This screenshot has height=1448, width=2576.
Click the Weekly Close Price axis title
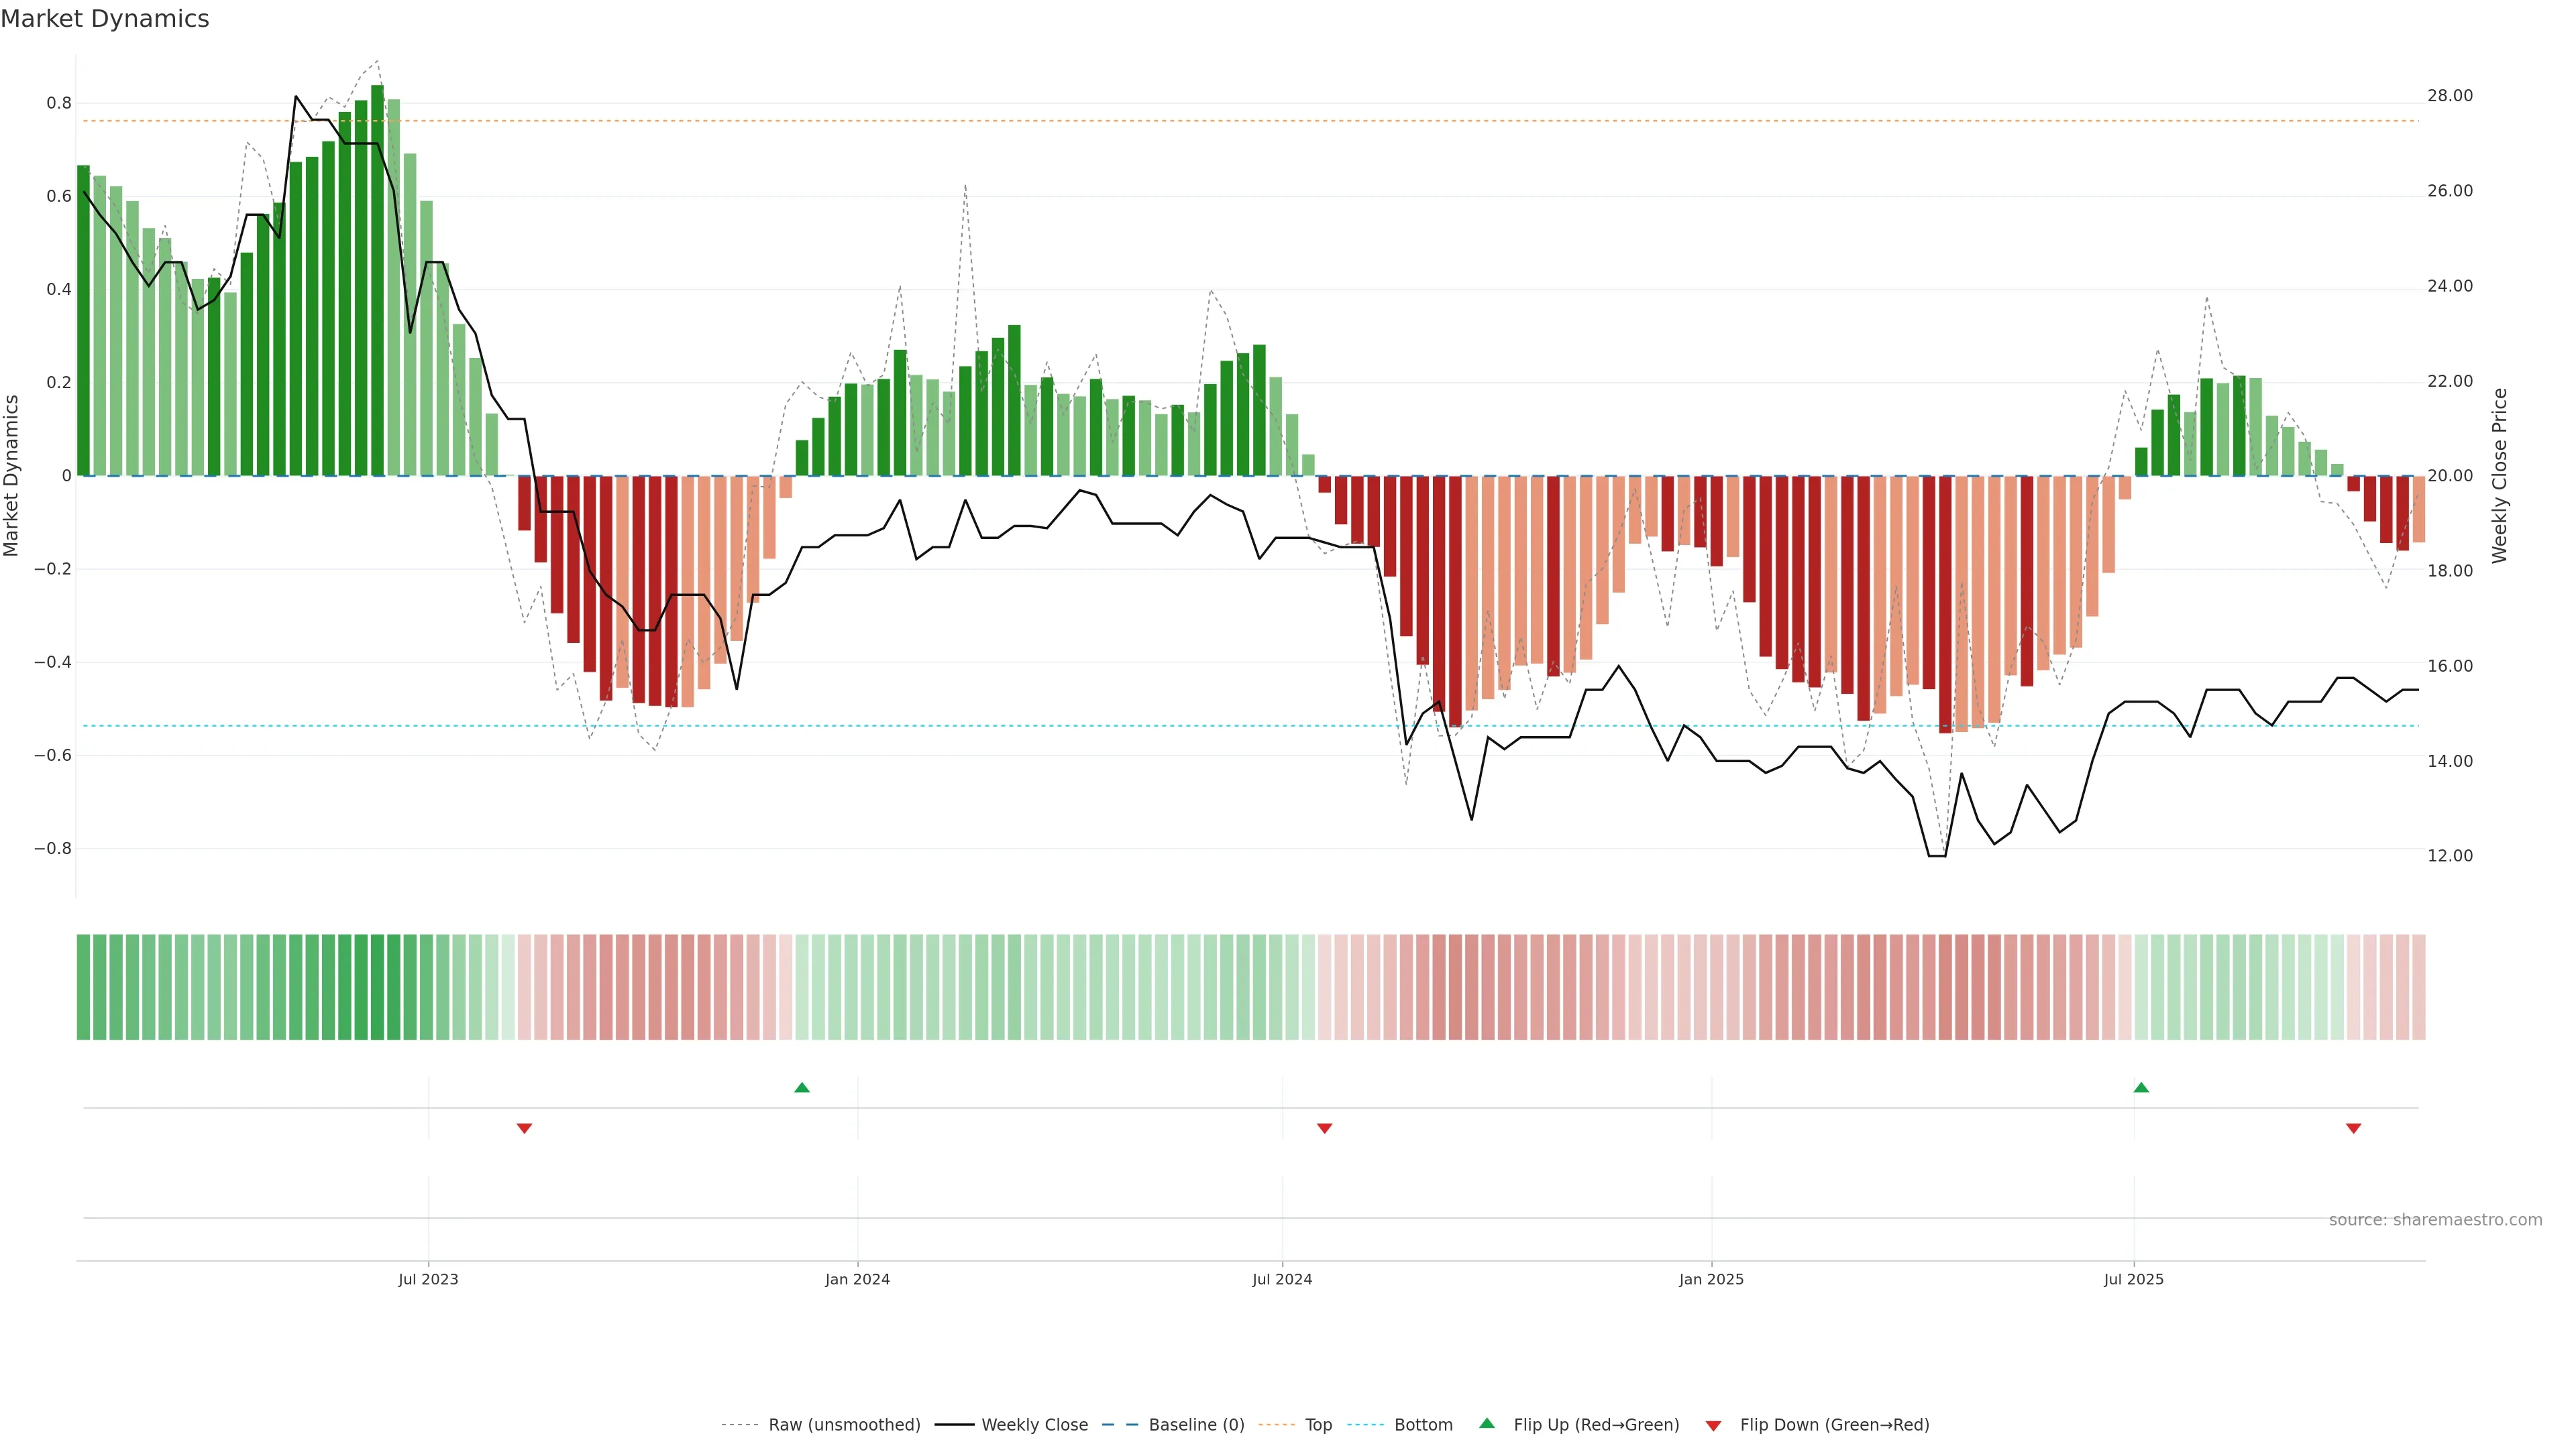pos(2499,476)
